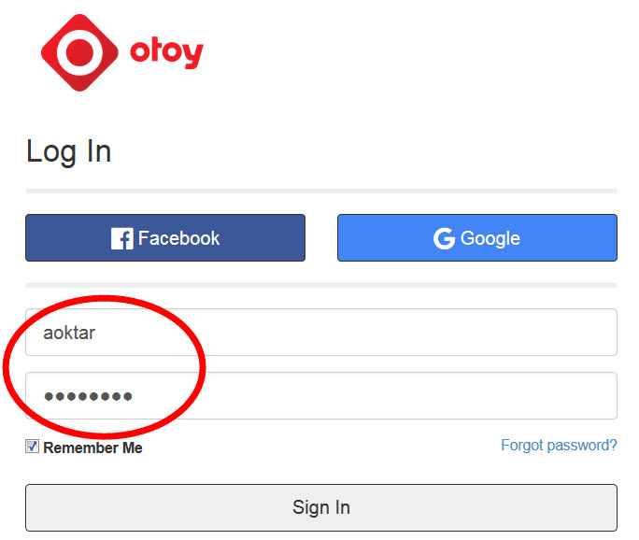The image size is (639, 540).
Task: Click the Log In heading
Action: coord(69,152)
